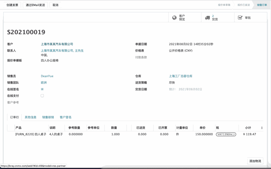Click pricelist value 公开价格表 (CNY)
This screenshot has width=271, height=169.
pyautogui.click(x=181, y=50)
